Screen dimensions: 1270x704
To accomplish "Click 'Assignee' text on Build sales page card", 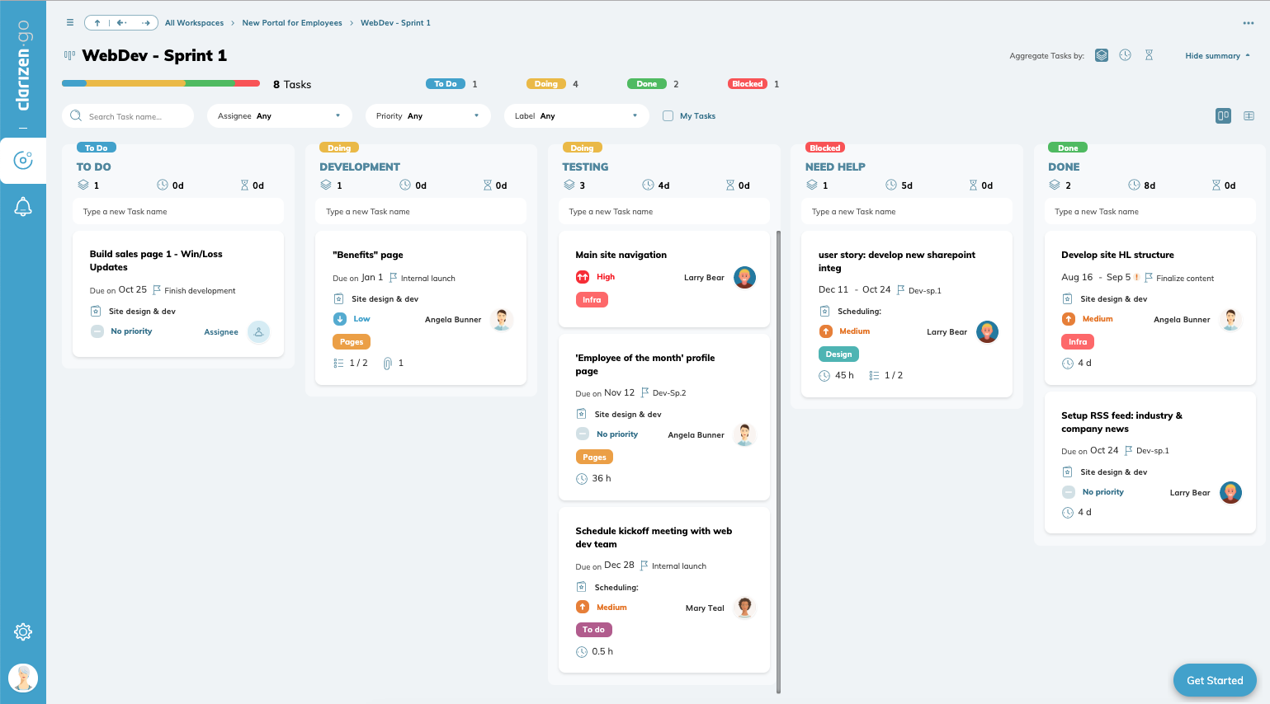I will coord(221,332).
